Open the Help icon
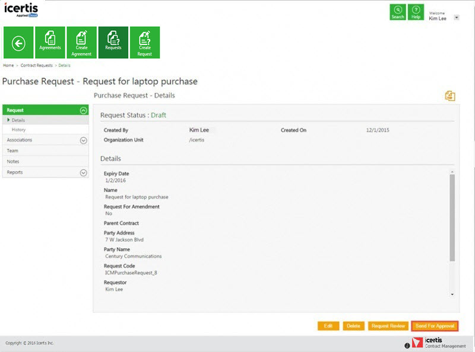 coord(416,12)
